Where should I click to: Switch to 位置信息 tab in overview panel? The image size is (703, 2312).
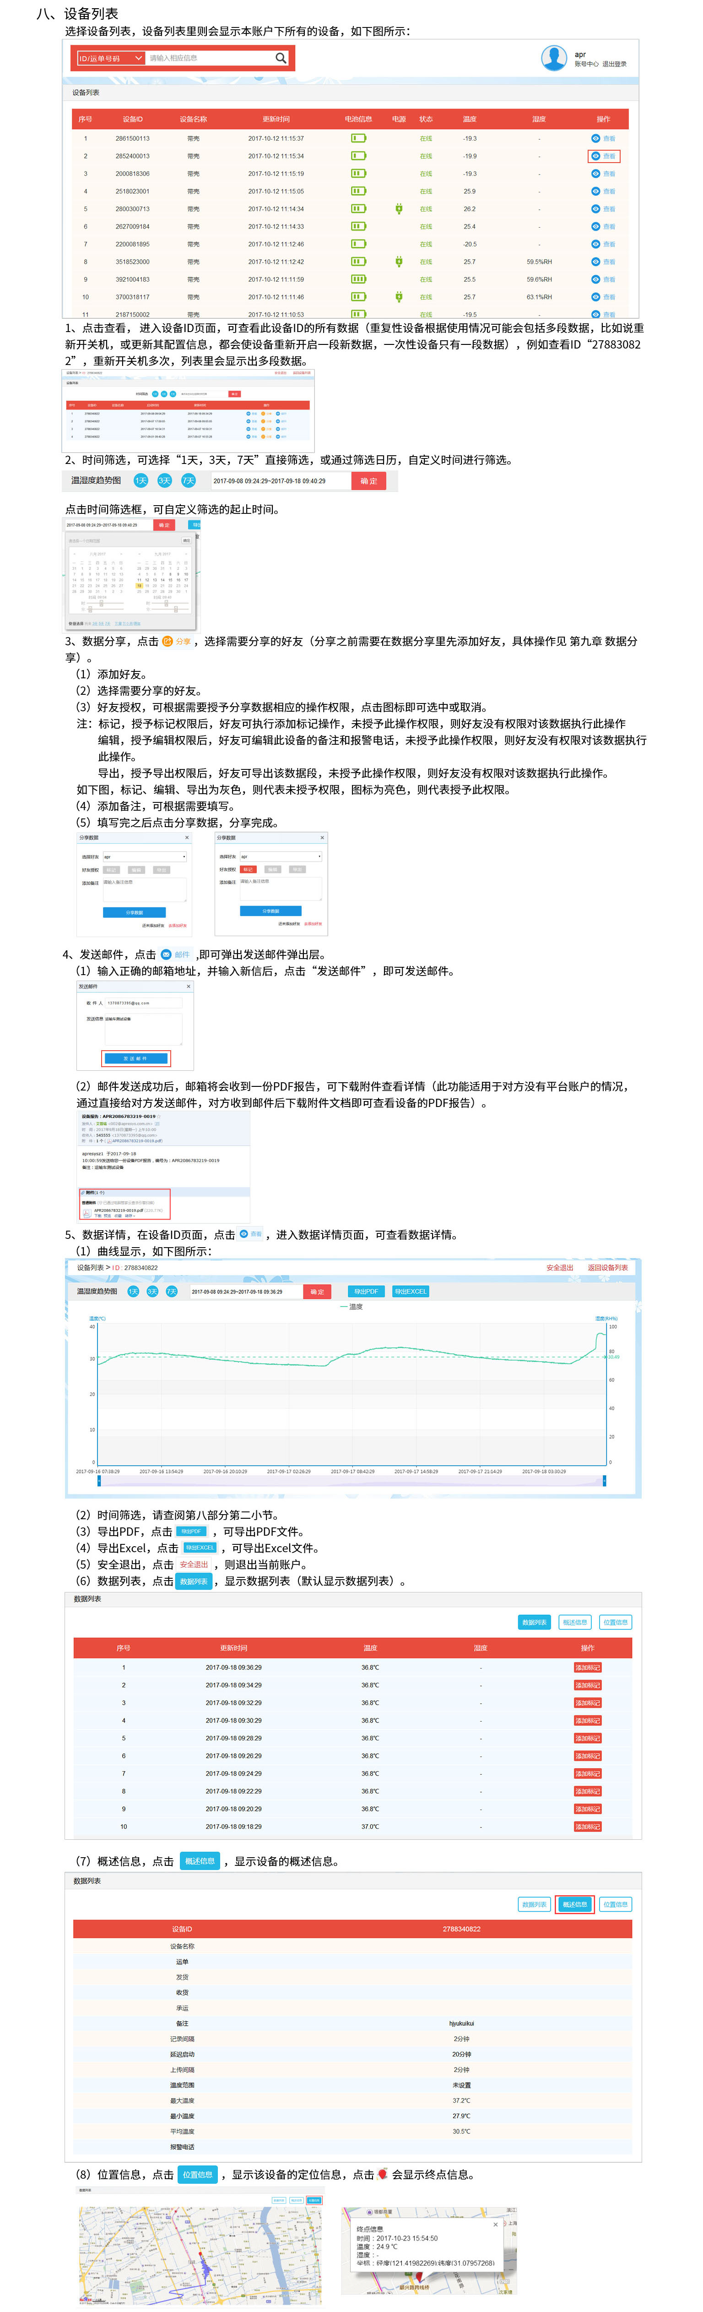coord(615,1903)
